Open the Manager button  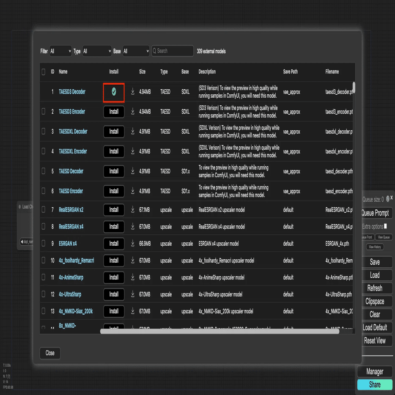pos(375,372)
